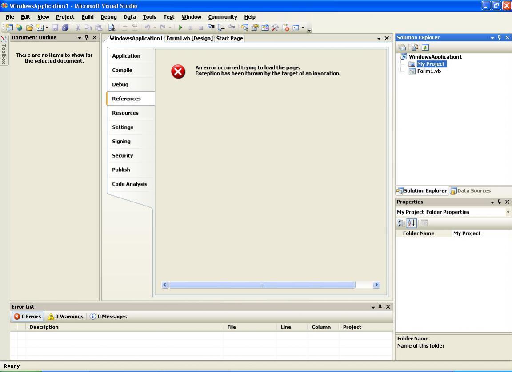Toggle auto-hide pin on Properties panel
Viewport: 512px width, 372px height.
(x=499, y=202)
